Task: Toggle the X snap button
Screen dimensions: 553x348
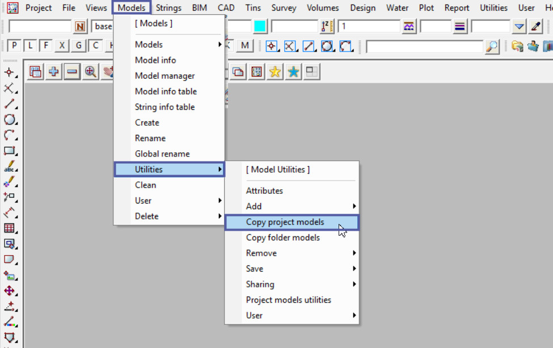Action: point(62,46)
